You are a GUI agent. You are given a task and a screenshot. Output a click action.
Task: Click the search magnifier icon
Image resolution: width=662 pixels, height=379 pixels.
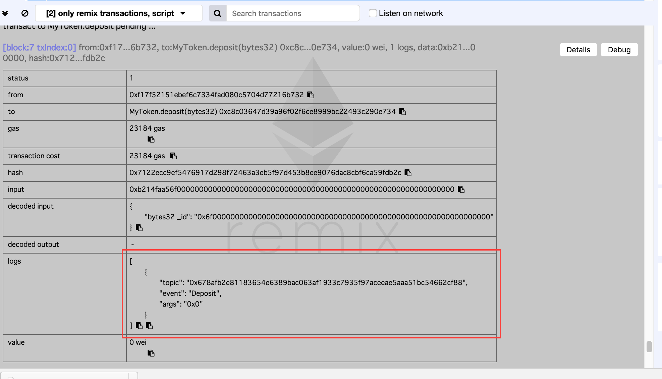pos(218,13)
